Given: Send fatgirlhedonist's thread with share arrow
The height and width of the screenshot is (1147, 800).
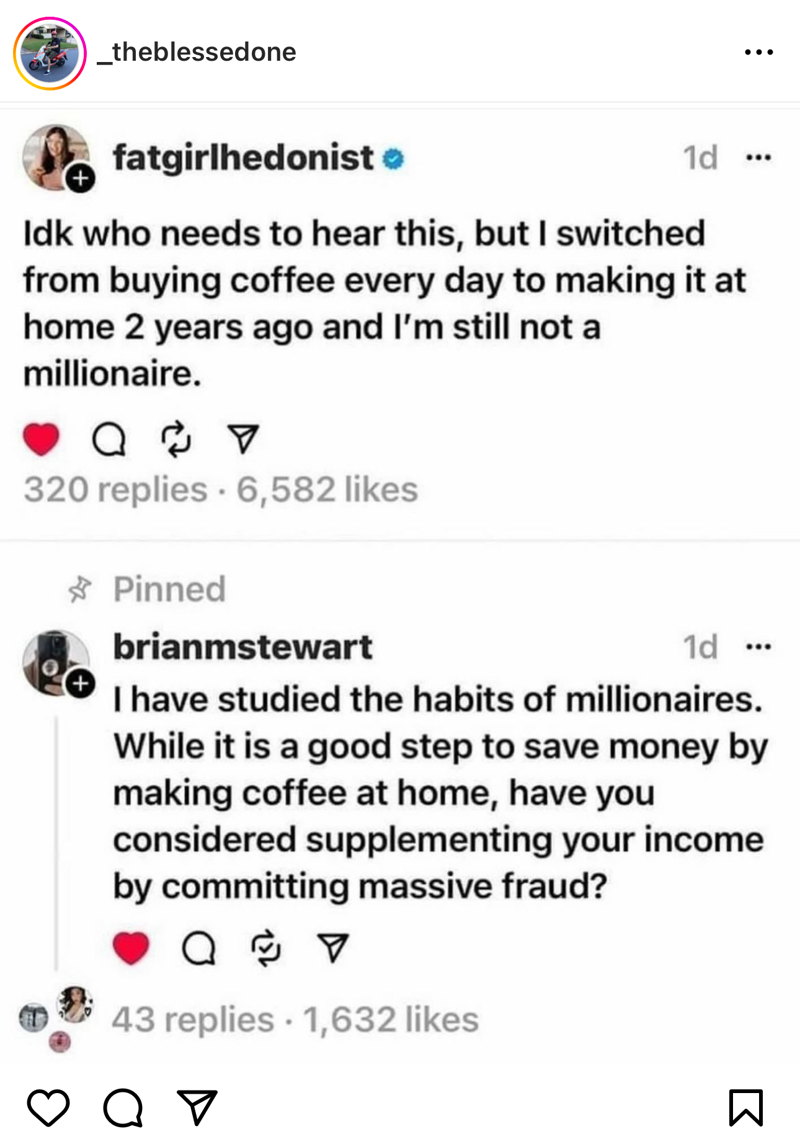Looking at the screenshot, I should (242, 439).
